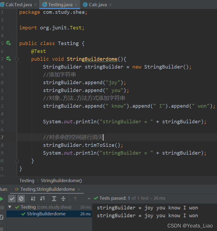Click the toggle auto-test icon in run sidebar
217x231 pixels.
pos(2,217)
